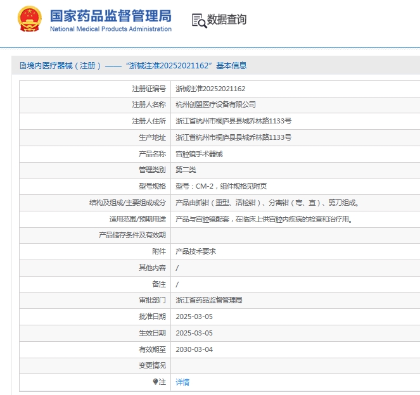Select registration number 浙械注准20252021162 value cell
The height and width of the screenshot is (395, 420).
[x=210, y=89]
